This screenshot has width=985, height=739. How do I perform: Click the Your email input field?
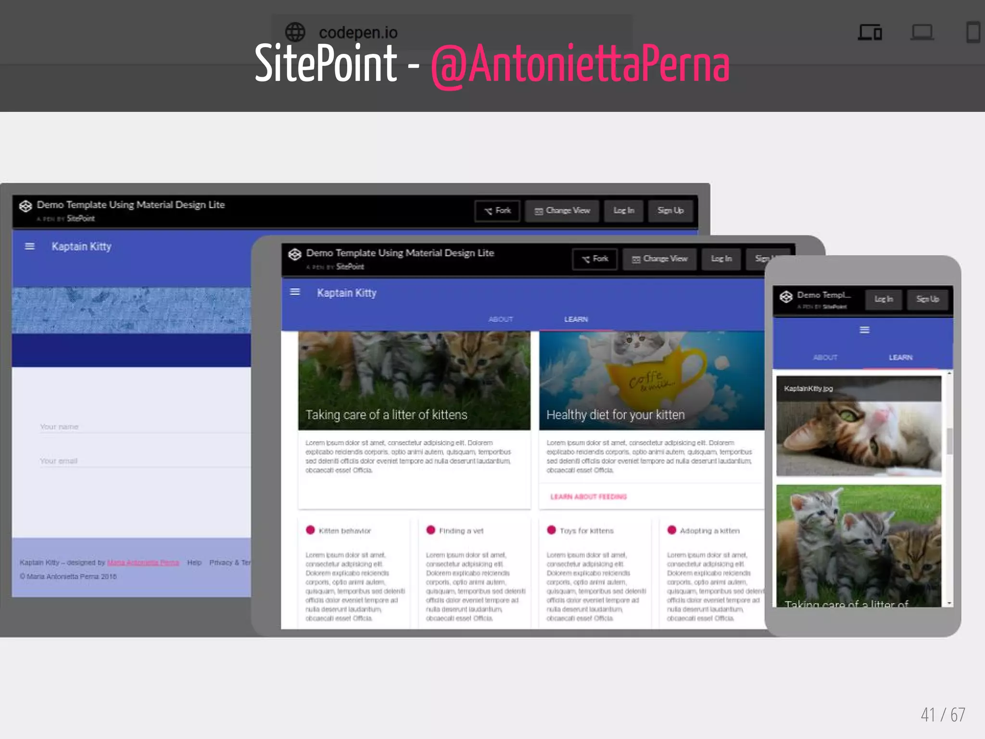(x=145, y=461)
